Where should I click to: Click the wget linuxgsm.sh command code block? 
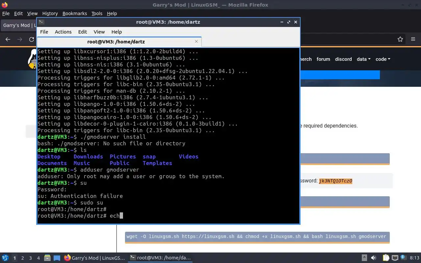tap(257, 237)
